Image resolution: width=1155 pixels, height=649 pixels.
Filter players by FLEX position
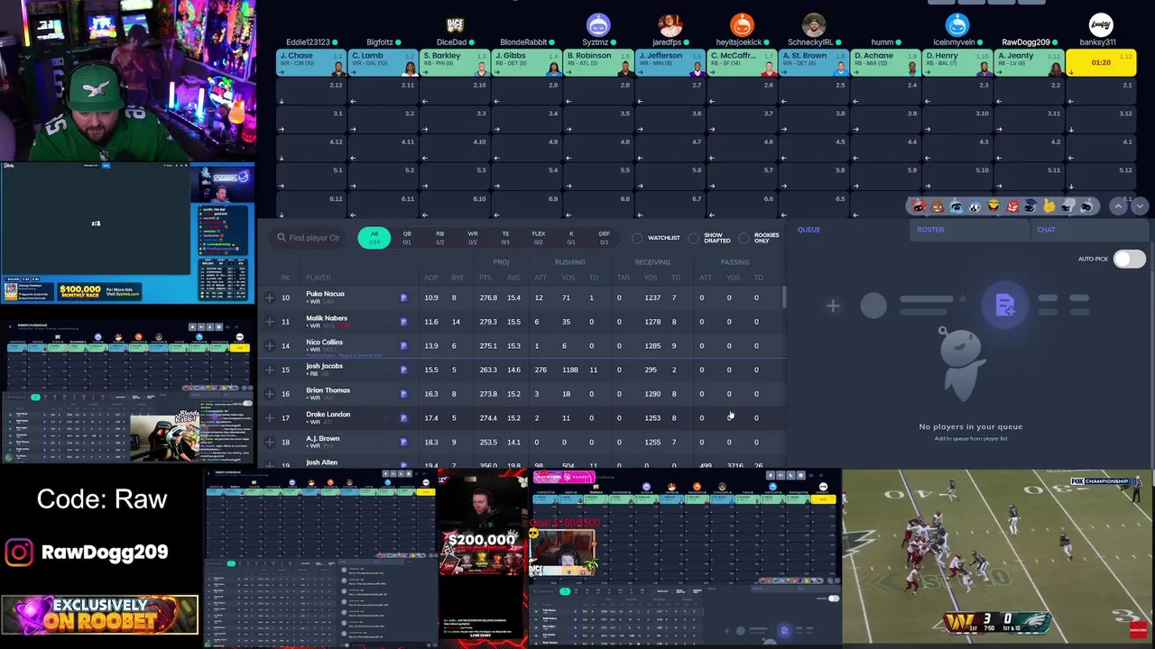(x=539, y=238)
